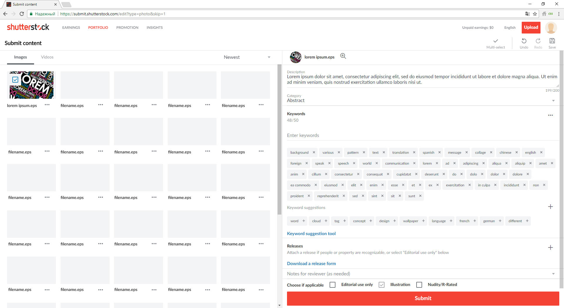
Task: Click the Enter keywords input field
Action: [422, 135]
